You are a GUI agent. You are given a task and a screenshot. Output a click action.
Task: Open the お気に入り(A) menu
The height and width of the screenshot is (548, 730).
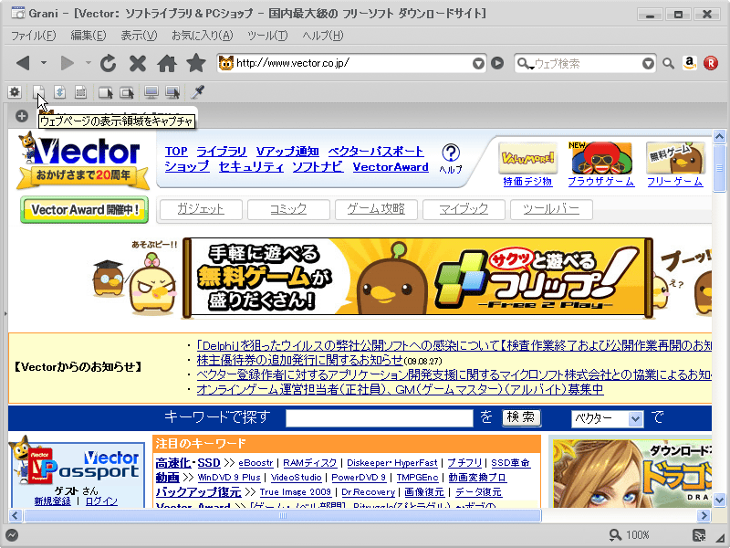202,36
